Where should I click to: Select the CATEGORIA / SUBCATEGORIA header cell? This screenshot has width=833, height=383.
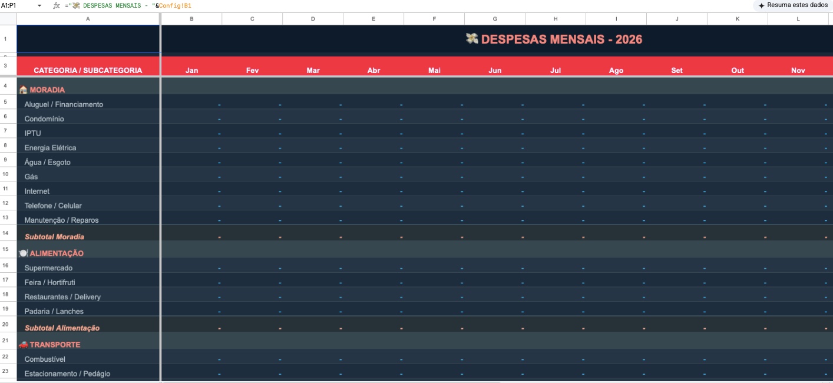click(88, 70)
